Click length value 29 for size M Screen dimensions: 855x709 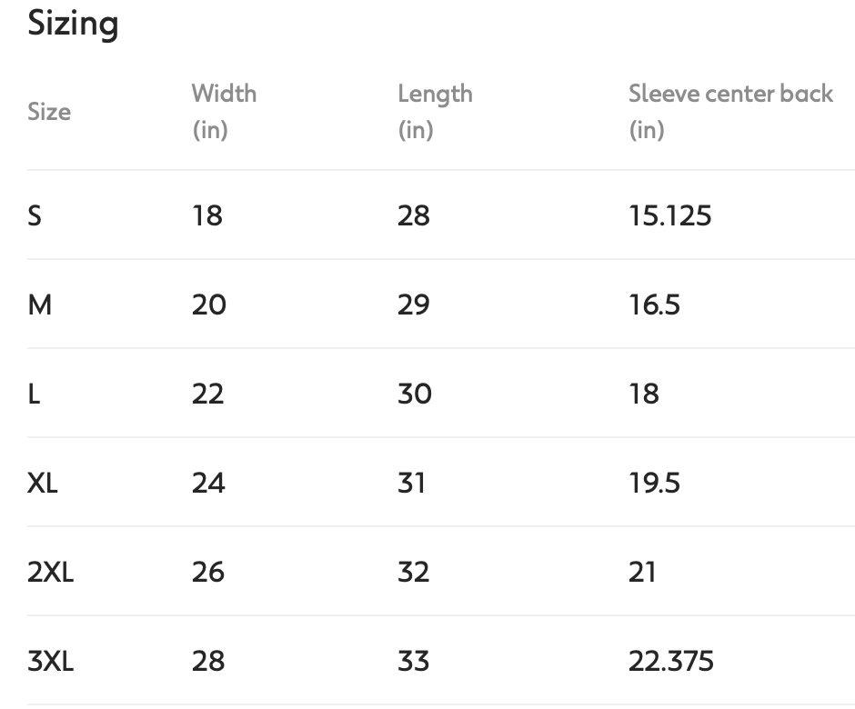pyautogui.click(x=414, y=305)
